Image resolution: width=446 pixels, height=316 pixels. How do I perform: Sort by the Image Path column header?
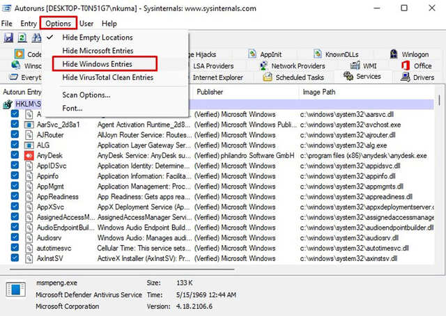coord(321,92)
